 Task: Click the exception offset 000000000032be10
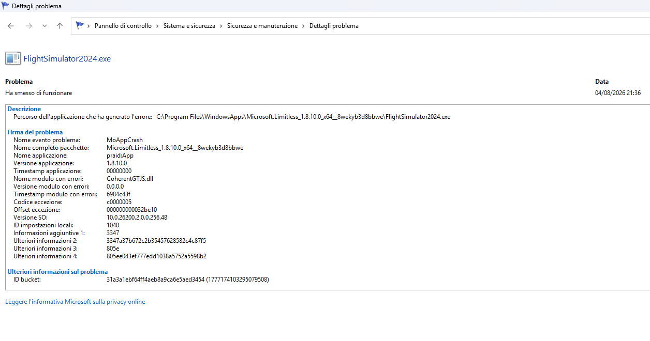pyautogui.click(x=132, y=210)
